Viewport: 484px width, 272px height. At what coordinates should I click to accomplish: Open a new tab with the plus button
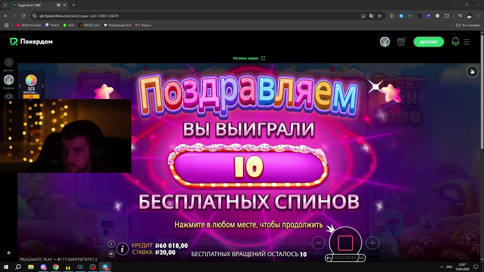73,5
